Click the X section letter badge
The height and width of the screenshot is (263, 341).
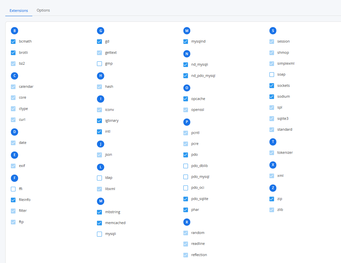[x=273, y=165]
